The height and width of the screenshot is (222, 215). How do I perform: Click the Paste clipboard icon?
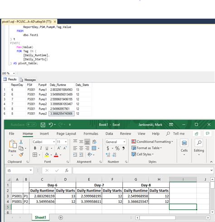pos(13,144)
